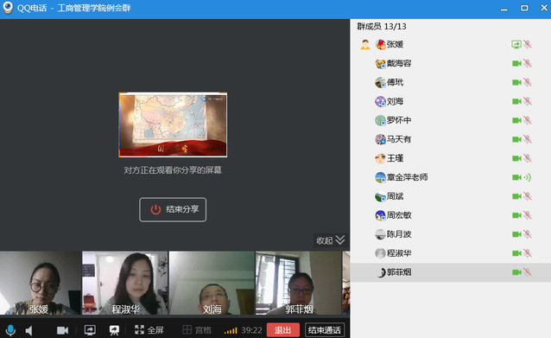Mute the speaker volume icon
The image size is (551, 338).
coord(29,330)
